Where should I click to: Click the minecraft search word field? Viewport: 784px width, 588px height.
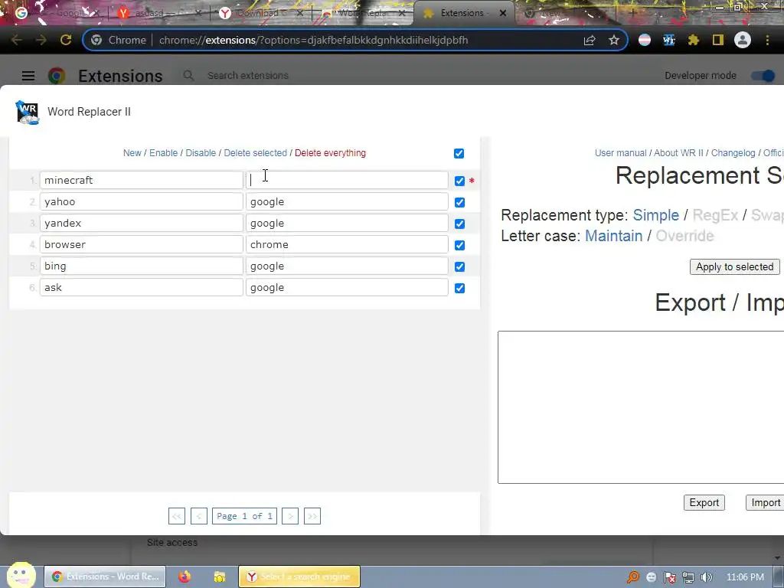tap(141, 181)
